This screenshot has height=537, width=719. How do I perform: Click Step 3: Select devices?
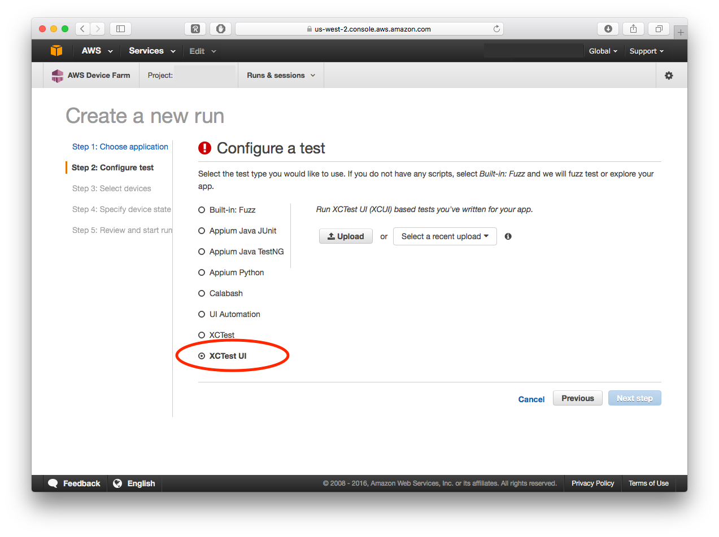tap(112, 188)
